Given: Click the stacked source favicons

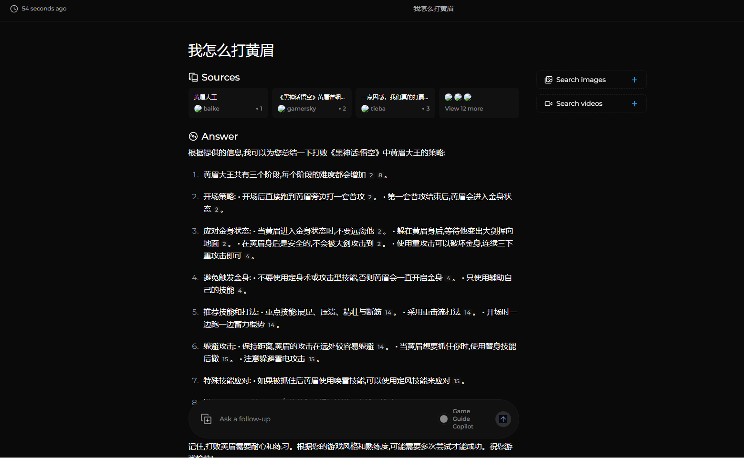Looking at the screenshot, I should [x=458, y=97].
